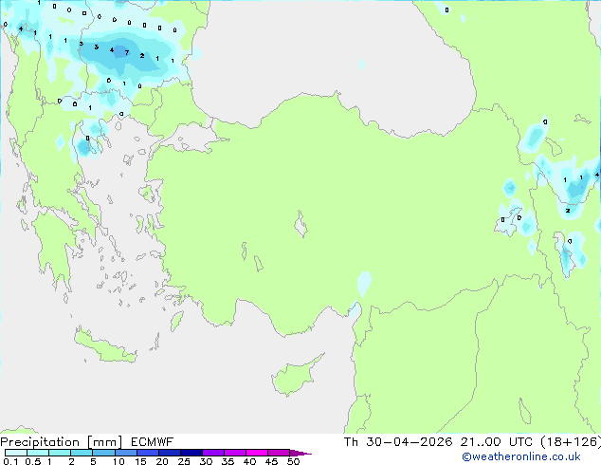Select the 15–20 mm legend color swatch
Image resolution: width=601 pixels, height=465 pixels.
(x=147, y=453)
